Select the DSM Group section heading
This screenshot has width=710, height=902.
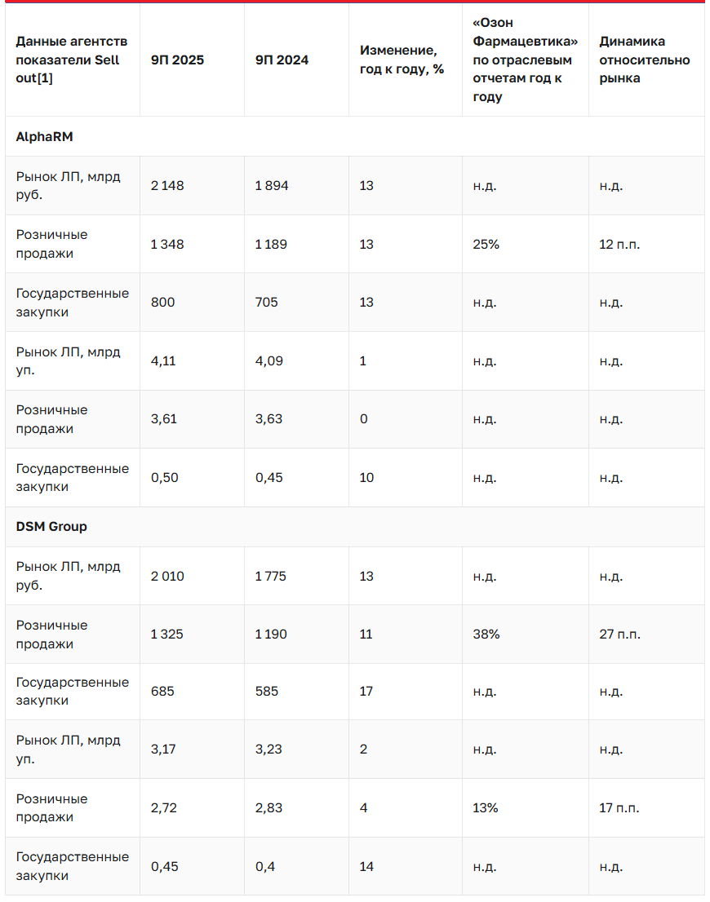[x=51, y=527]
